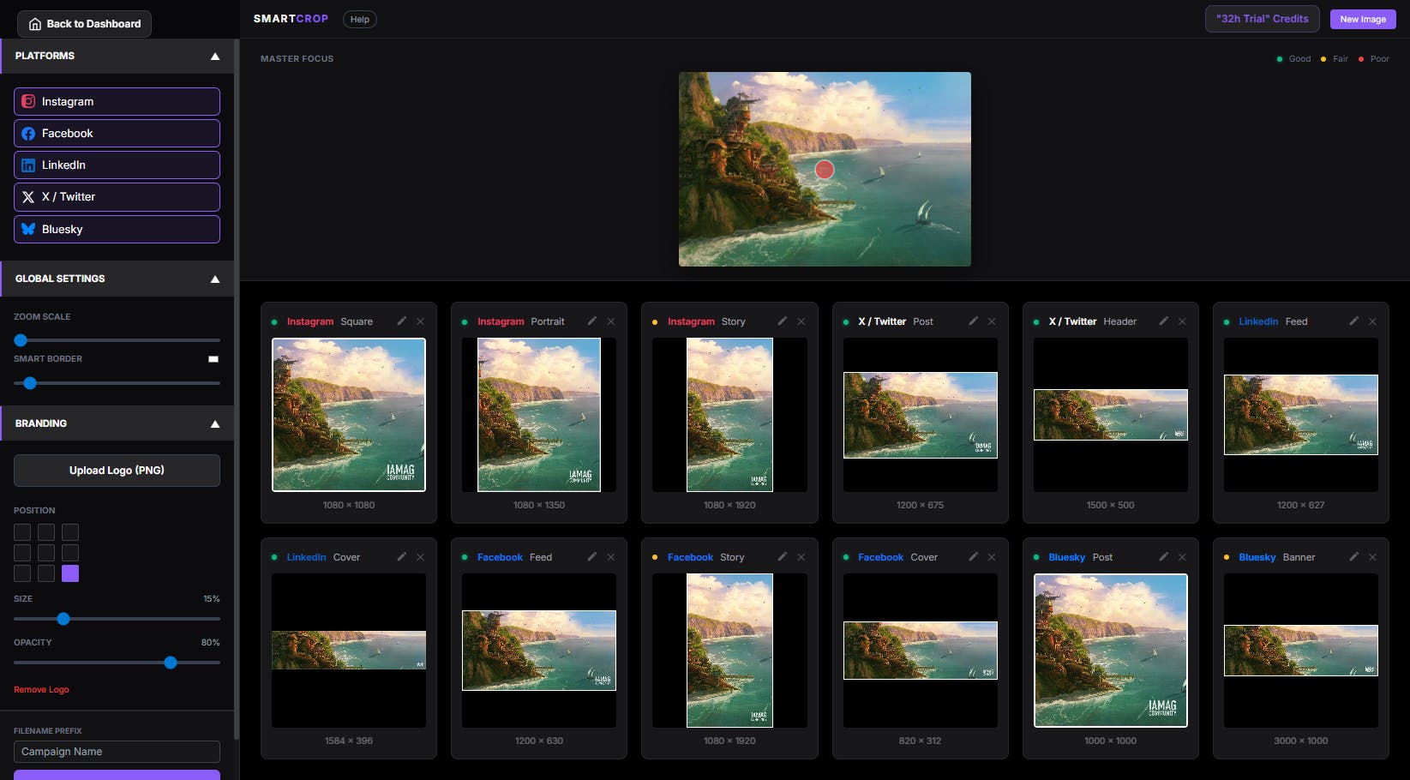Click the red focus point on master image
Viewport: 1410px width, 780px height.
coord(825,170)
